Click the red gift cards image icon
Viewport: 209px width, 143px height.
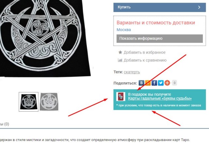[121, 96]
